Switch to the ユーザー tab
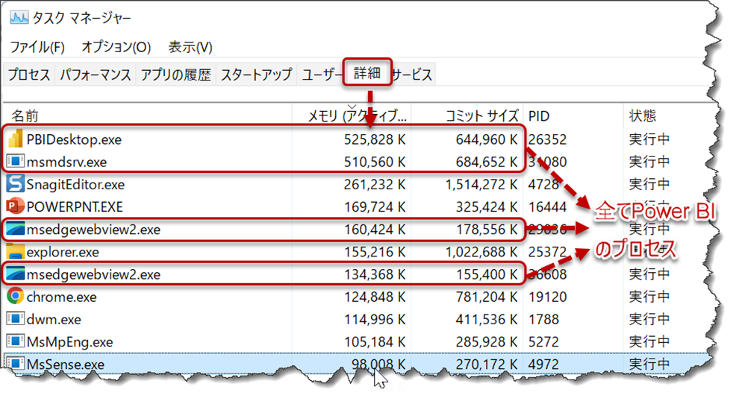Viewport: 739px width, 401px height. [x=322, y=75]
